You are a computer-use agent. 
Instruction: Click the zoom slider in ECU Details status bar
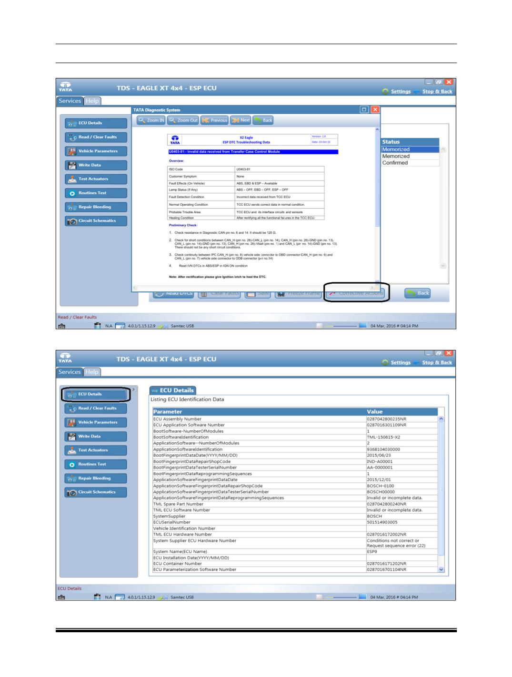341,597
